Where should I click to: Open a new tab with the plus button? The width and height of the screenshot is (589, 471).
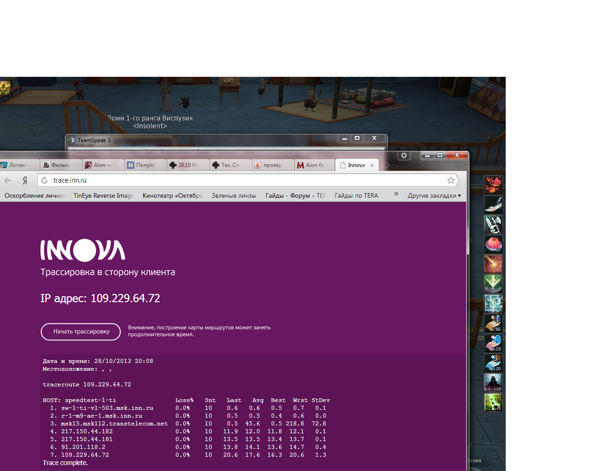click(387, 165)
